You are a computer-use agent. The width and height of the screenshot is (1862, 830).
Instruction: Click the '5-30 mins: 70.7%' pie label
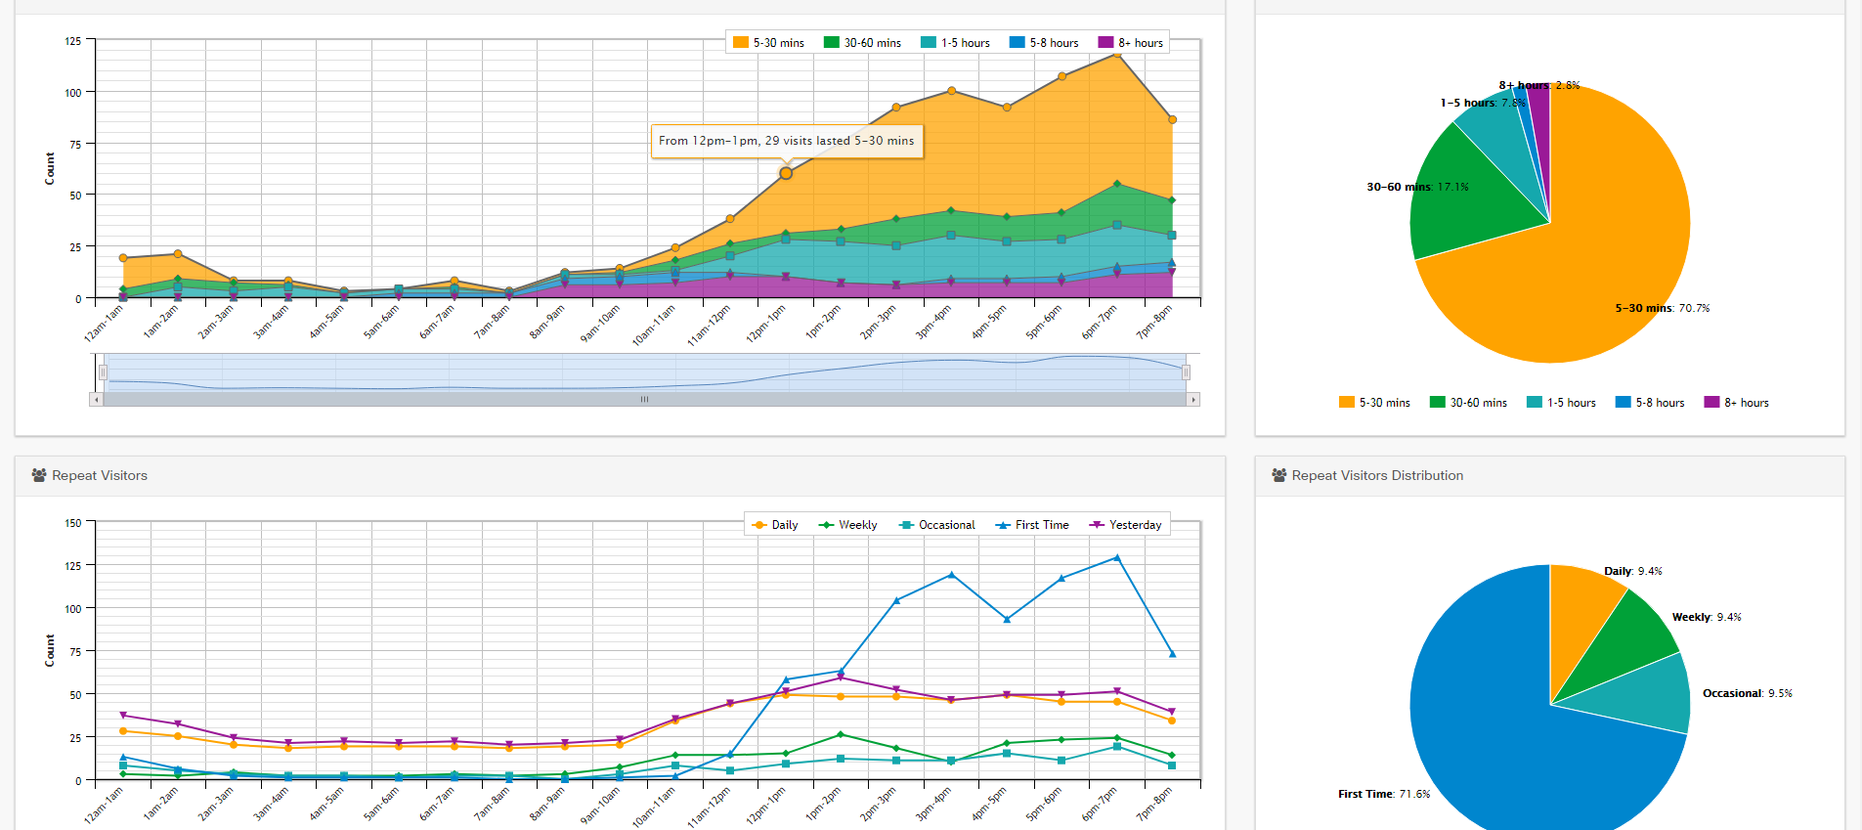pos(1663,308)
